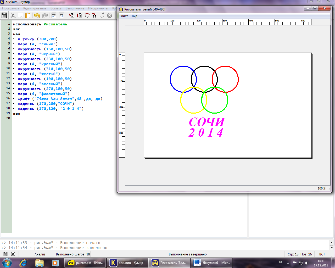The image size is (335, 268).
Task: Stop execution with the grey X circle icon
Action: (110, 15)
